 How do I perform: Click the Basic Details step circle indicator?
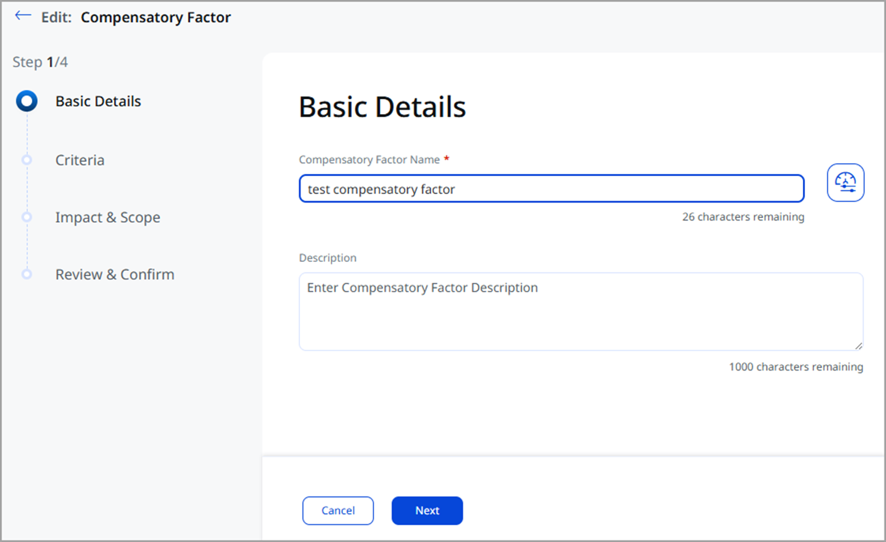27,101
